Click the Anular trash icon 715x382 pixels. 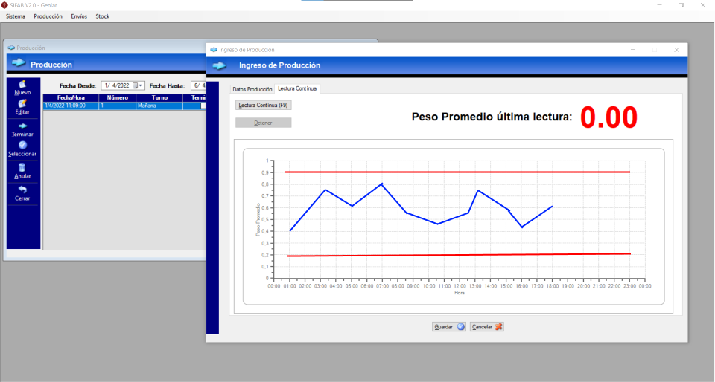22,167
